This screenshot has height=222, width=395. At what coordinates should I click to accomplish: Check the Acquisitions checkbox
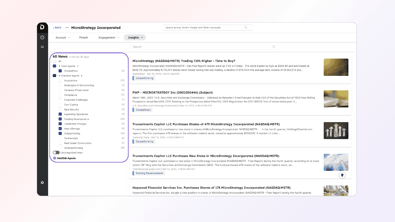coord(60,80)
